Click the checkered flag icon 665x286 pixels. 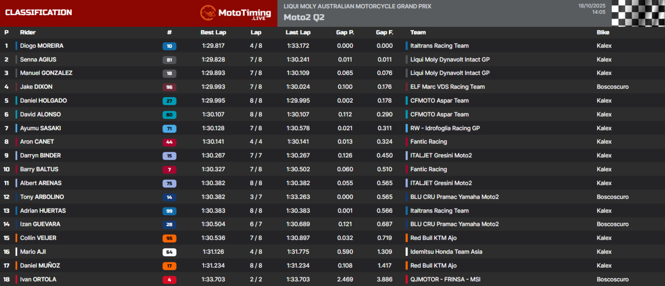[638, 13]
